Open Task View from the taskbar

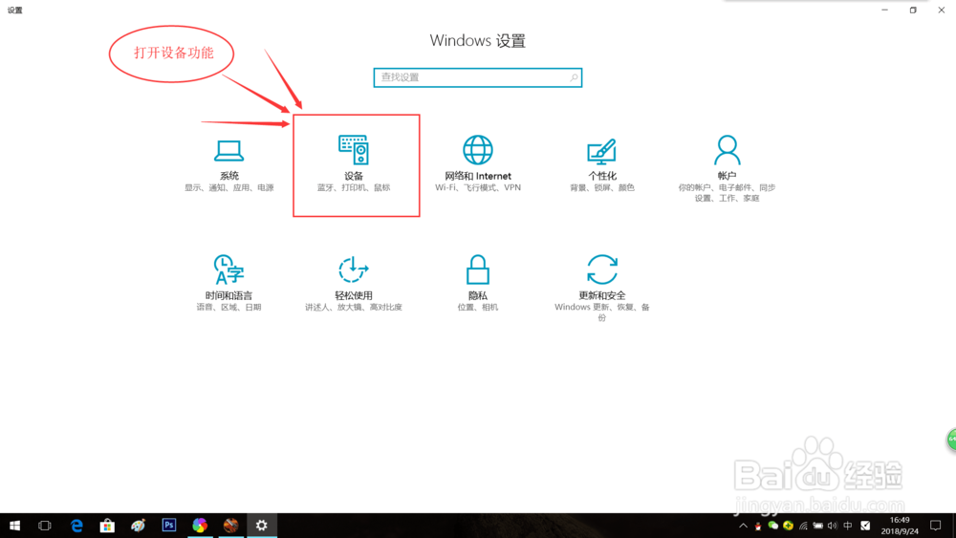pyautogui.click(x=45, y=526)
